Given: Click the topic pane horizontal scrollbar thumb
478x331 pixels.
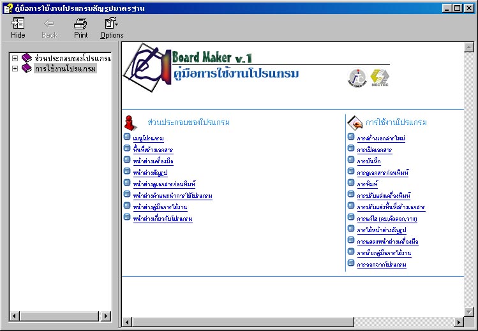Looking at the screenshot, I should point(243,322).
